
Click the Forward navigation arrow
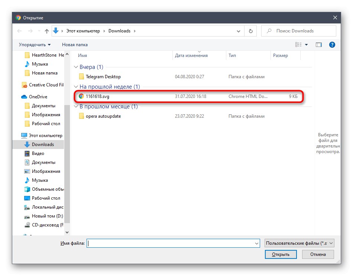click(x=30, y=31)
